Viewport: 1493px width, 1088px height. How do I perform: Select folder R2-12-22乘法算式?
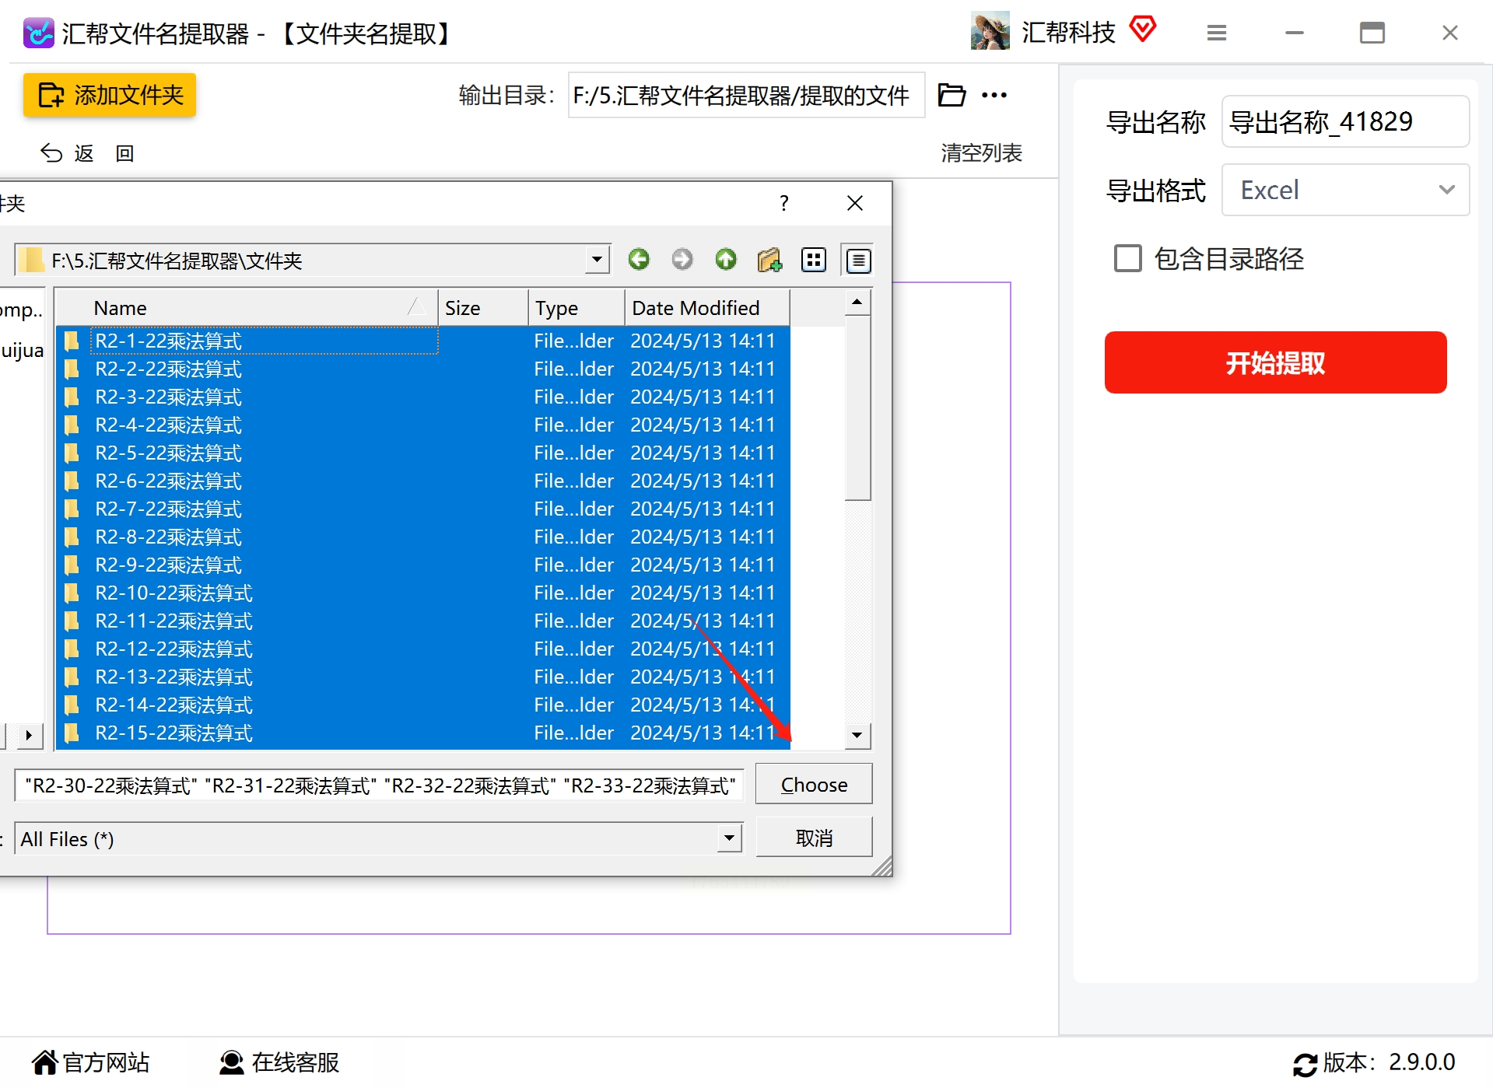pyautogui.click(x=423, y=649)
